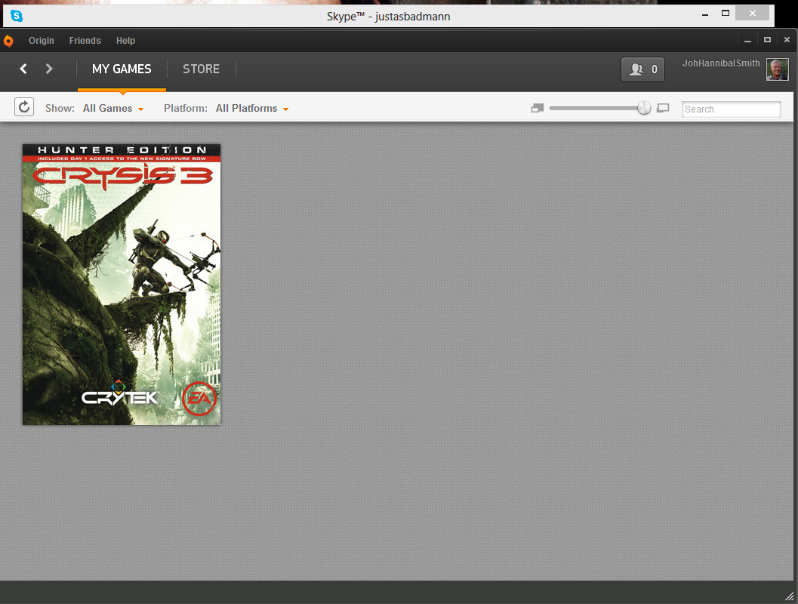Viewport: 798px width, 604px height.
Task: Minimize the Skype window
Action: click(705, 15)
